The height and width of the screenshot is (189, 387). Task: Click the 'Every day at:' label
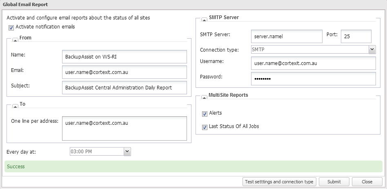(x=21, y=152)
